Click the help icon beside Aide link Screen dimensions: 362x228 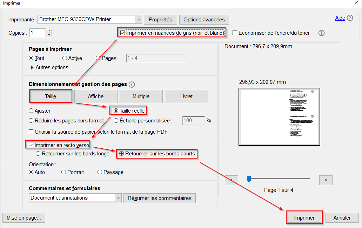[x=350, y=18]
